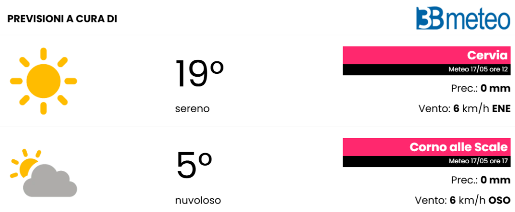Click the 'PREVISIONI A CURA DI' heading
Image resolution: width=515 pixels, height=212 pixels.
(62, 19)
